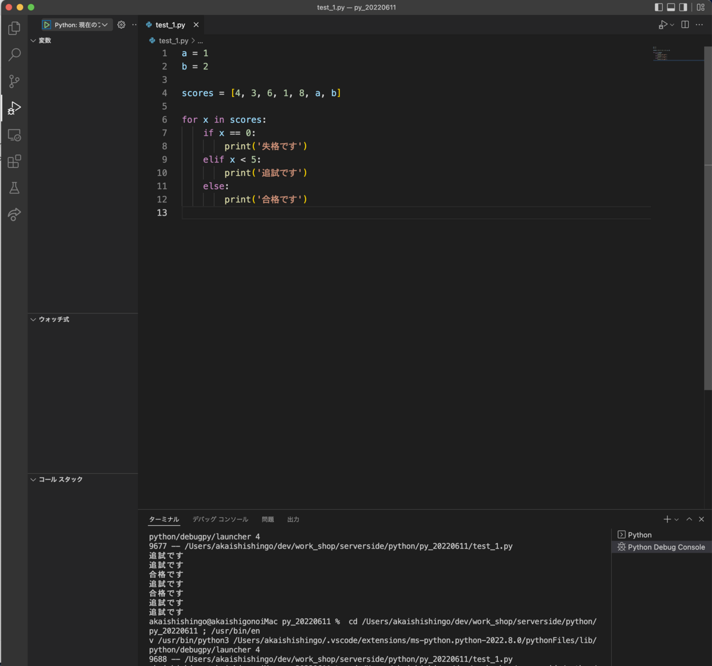Select the Run and Debug icon
Viewport: 712px width, 666px height.
point(14,108)
